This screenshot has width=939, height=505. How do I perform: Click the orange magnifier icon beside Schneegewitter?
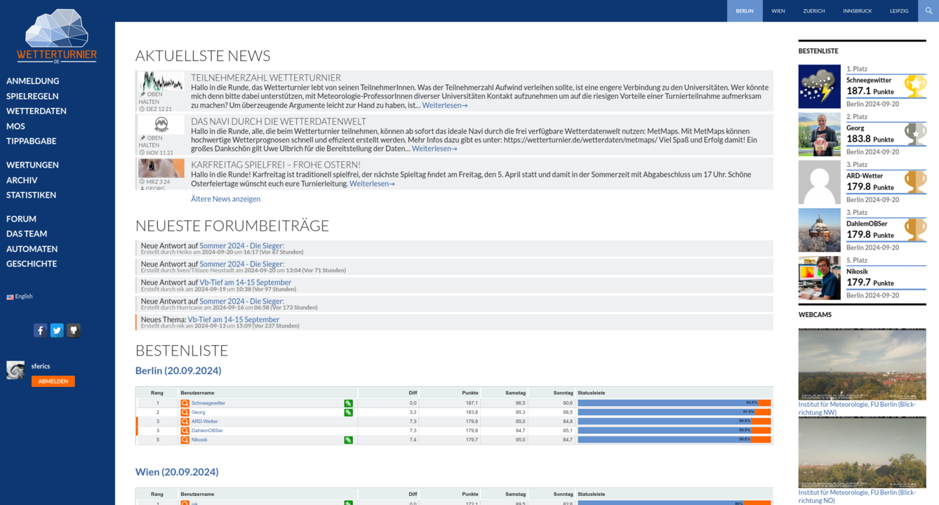(x=185, y=403)
